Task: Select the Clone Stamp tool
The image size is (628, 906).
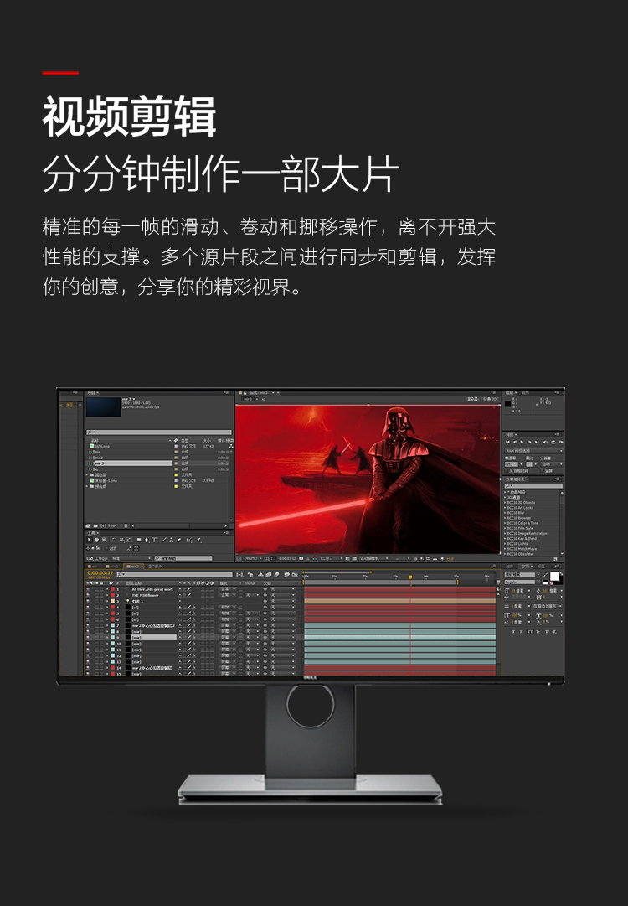Action: click(171, 540)
